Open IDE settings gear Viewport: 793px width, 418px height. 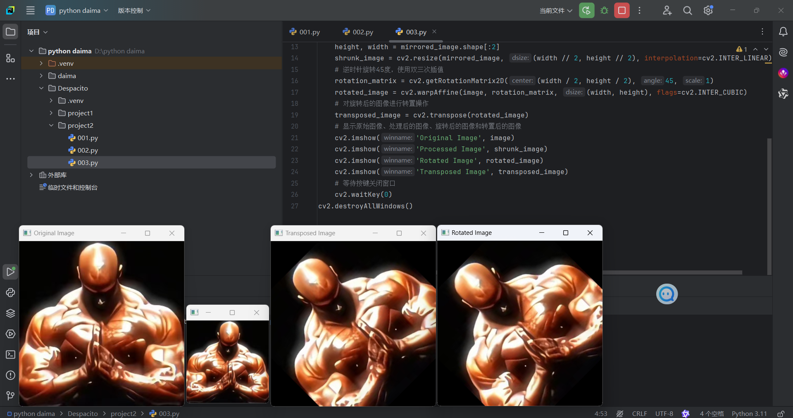pos(708,10)
